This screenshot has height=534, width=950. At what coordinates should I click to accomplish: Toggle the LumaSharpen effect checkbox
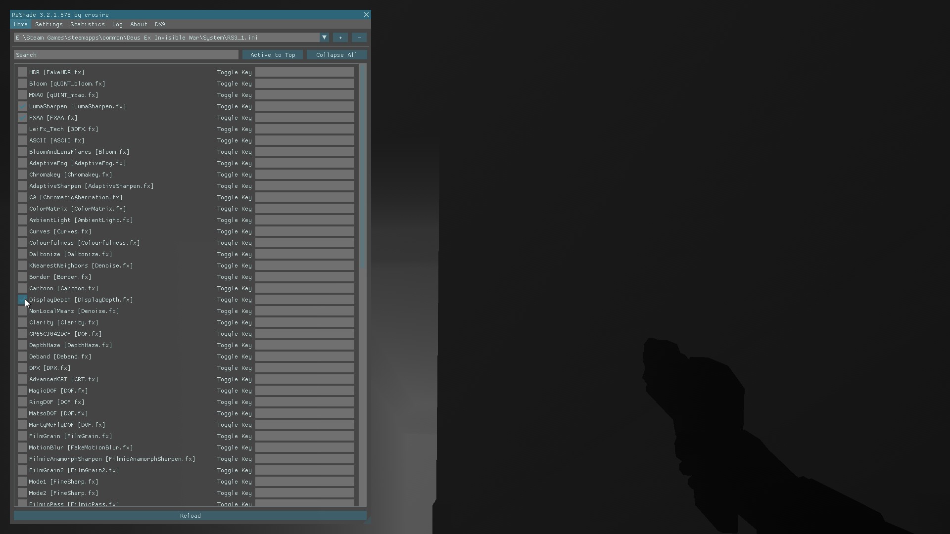(22, 106)
